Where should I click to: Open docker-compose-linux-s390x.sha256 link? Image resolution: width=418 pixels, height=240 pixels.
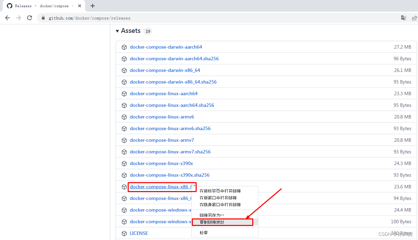(170, 175)
